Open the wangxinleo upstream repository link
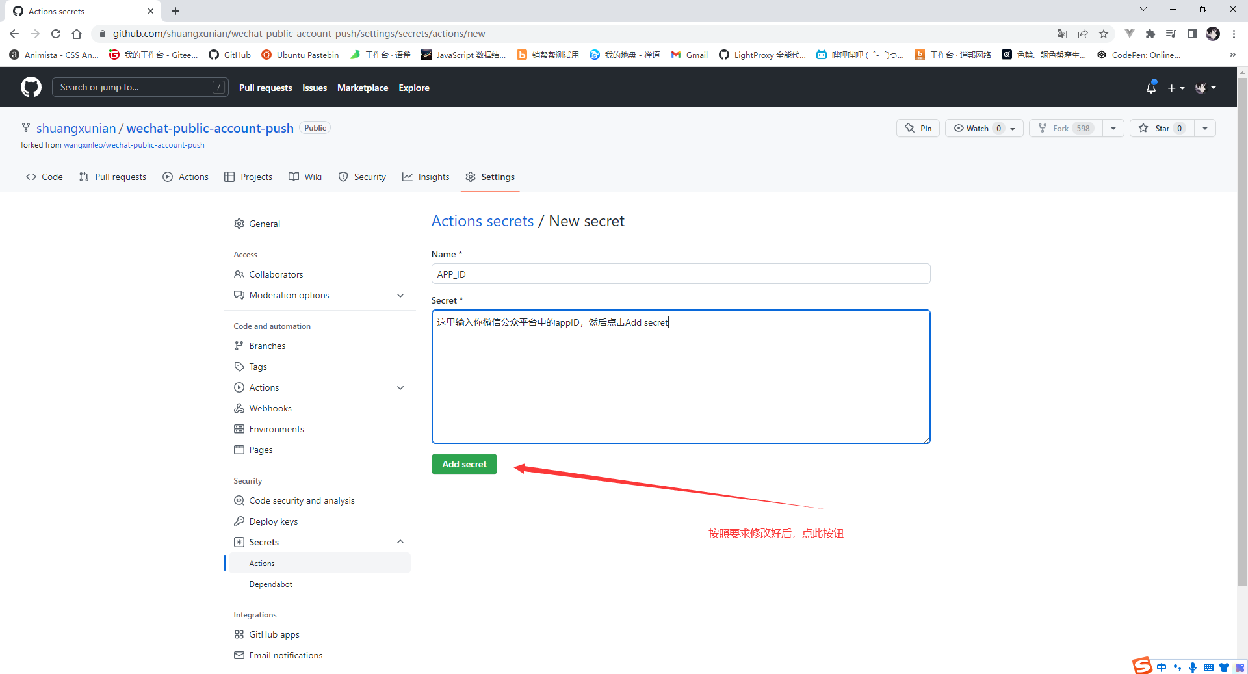The image size is (1248, 674). (134, 145)
